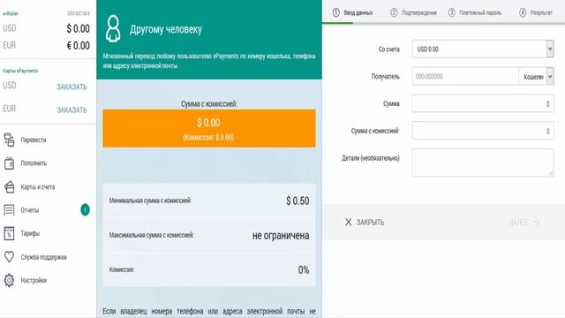Click the Отчеты list icon
The height and width of the screenshot is (318, 565).
point(9,210)
